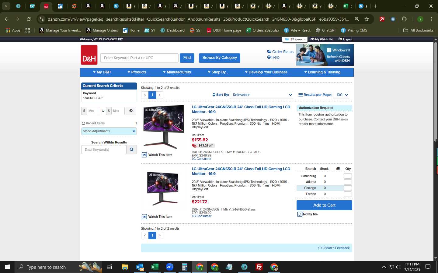438x273 pixels.
Task: Click second monitor product image at $221.72
Action: point(163,188)
